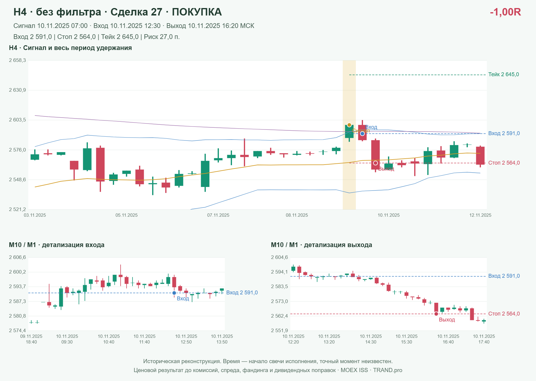Click the 2 658,3 price axis label
The image size is (536, 381).
pos(17,60)
